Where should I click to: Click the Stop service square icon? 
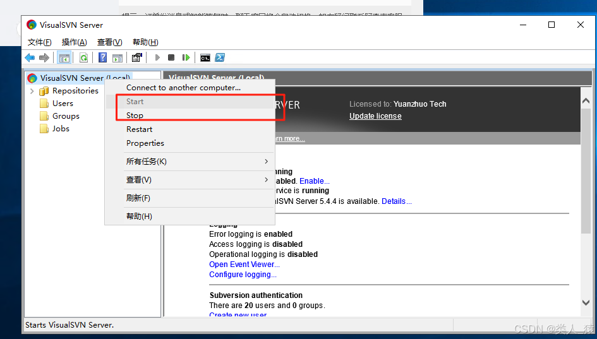pyautogui.click(x=171, y=57)
